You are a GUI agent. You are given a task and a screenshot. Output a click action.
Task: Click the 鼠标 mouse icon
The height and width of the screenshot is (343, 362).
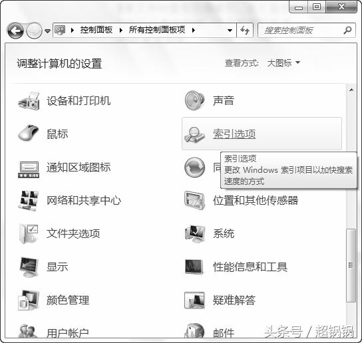pos(29,133)
